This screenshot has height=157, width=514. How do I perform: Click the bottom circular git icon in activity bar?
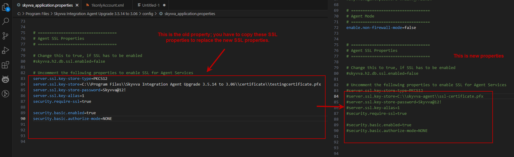click(5, 94)
